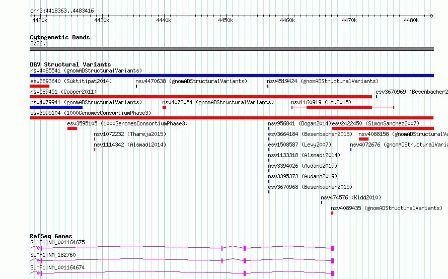This screenshot has height=279, width=448.
Task: Click esv3595105 1000GenomesConsortiumPhase3 label
Action: [127, 123]
